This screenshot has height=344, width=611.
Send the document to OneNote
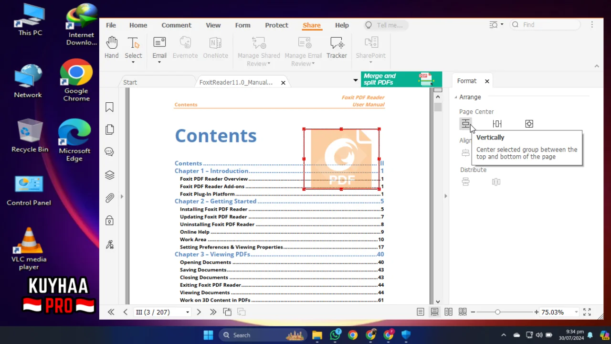pos(215,48)
